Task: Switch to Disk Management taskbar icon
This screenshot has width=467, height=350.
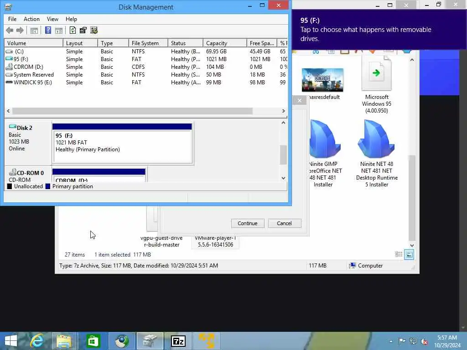Action: coord(150,341)
